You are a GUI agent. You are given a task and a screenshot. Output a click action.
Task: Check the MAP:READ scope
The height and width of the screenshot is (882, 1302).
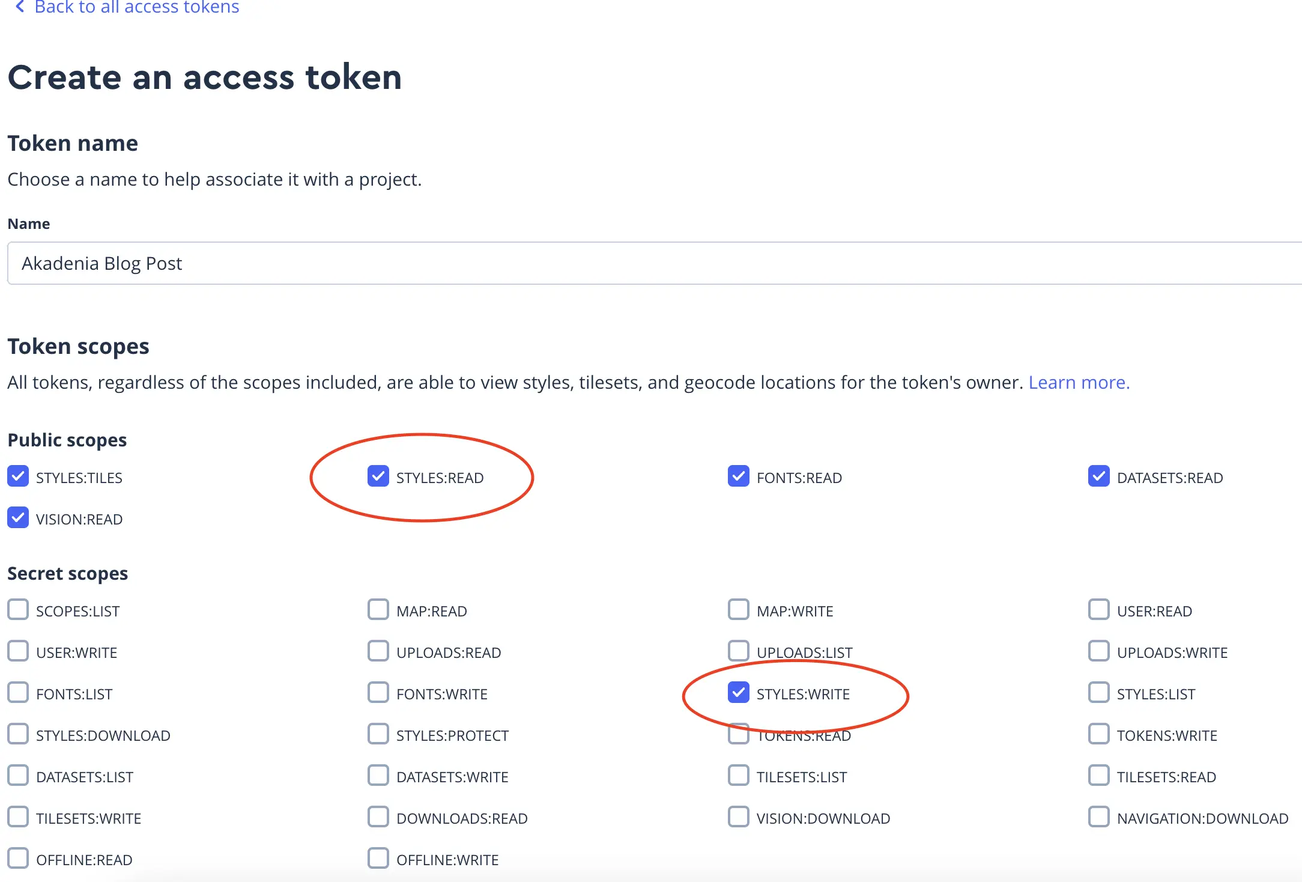tap(378, 609)
